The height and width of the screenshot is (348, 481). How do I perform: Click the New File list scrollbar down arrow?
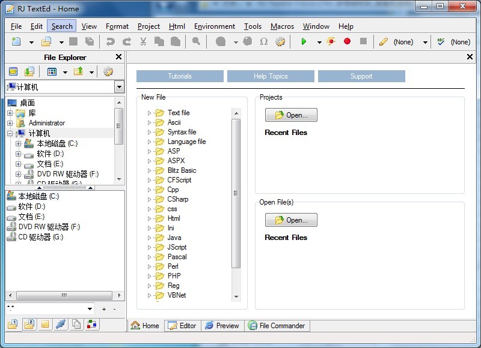tap(236, 296)
